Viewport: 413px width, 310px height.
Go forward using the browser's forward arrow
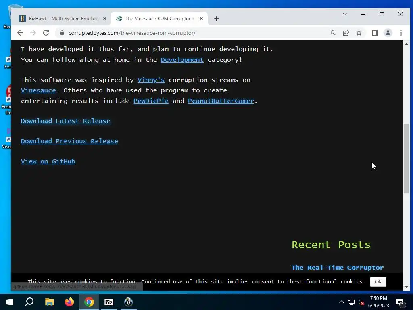click(x=33, y=33)
